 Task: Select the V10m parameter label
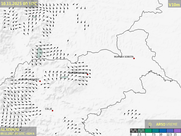(x=174, y=4)
